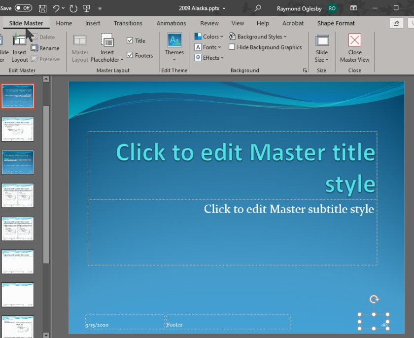Viewport: 414px width, 338px height.
Task: Open Insert Placeholder gallery
Action: [x=107, y=47]
